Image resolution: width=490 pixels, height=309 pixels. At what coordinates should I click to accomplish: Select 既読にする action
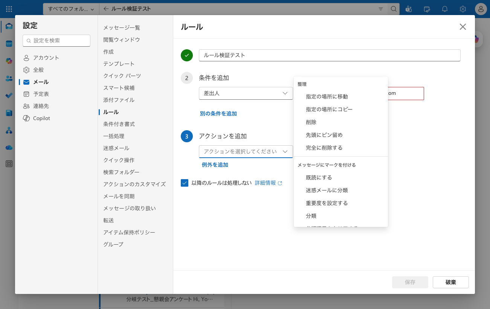(x=341, y=178)
